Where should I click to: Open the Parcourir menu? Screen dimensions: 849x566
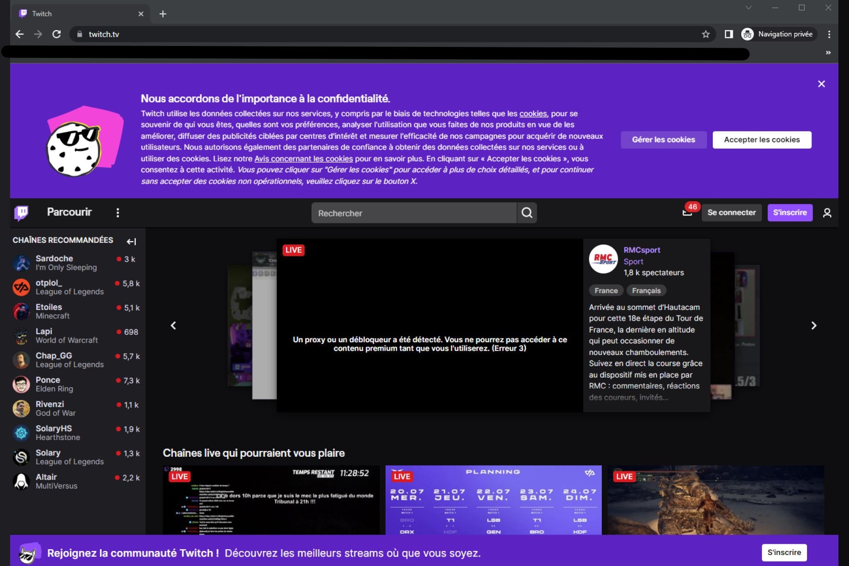coord(69,212)
